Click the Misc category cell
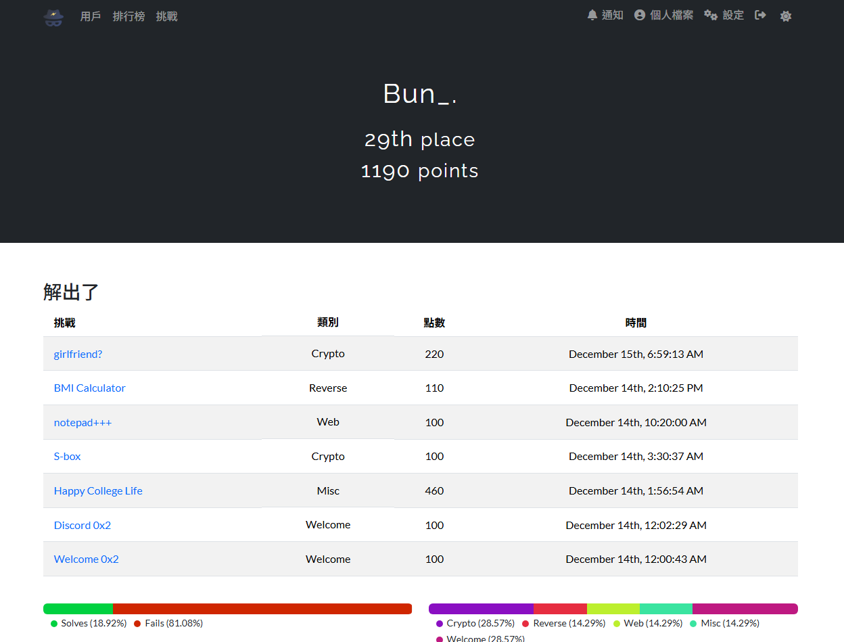 click(328, 490)
